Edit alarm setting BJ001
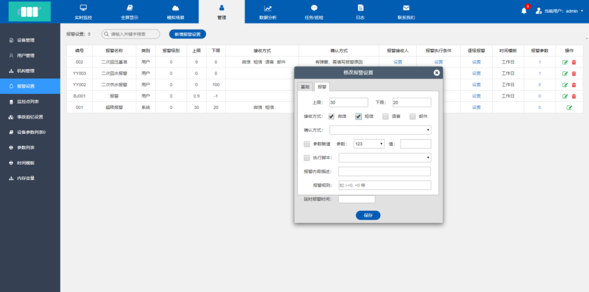The width and height of the screenshot is (589, 292). 565,96
